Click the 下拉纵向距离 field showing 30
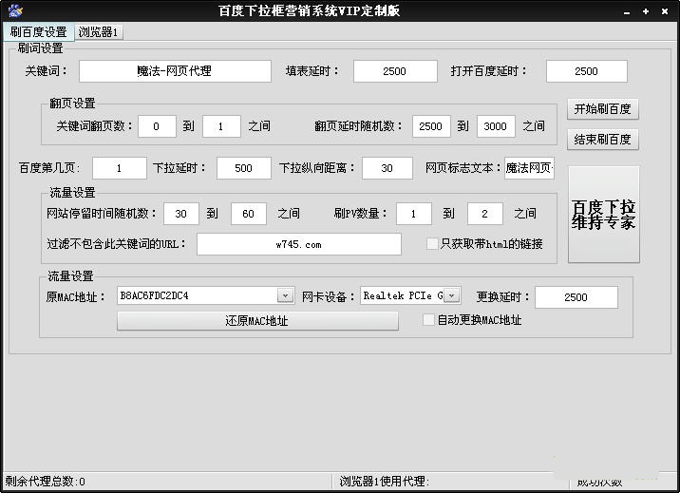Screen dimensions: 680x493 click(x=387, y=168)
